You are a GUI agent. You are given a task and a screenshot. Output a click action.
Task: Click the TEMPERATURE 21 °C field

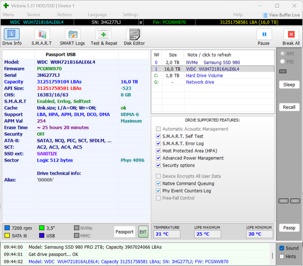[x=167, y=234]
